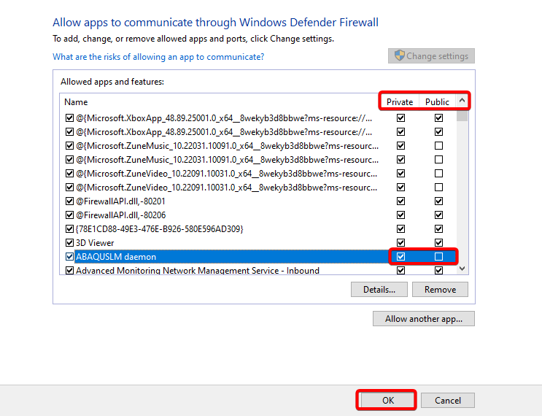Image resolution: width=542 pixels, height=416 pixels.
Task: Toggle Public checkbox for @FirewallAPI.dll,-80201
Action: coord(438,201)
